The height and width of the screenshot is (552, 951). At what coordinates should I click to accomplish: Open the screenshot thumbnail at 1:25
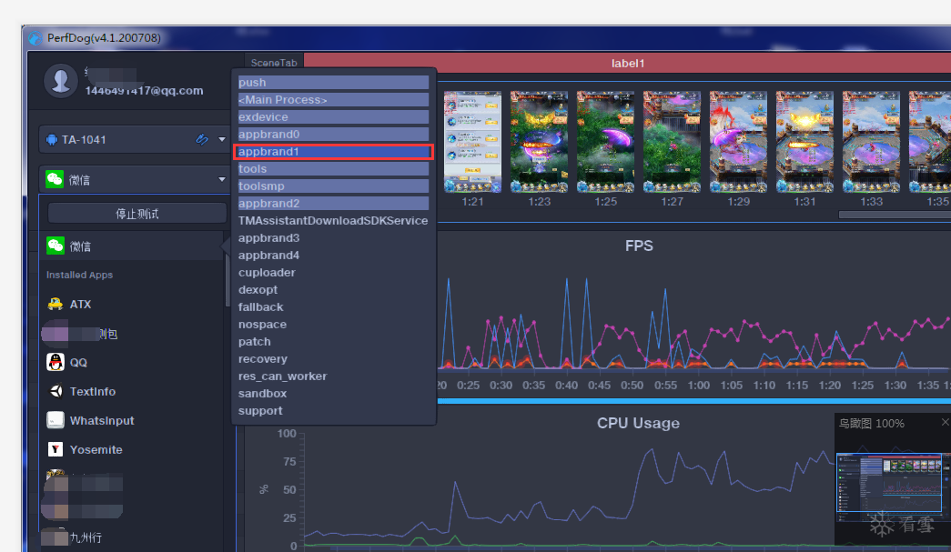605,142
